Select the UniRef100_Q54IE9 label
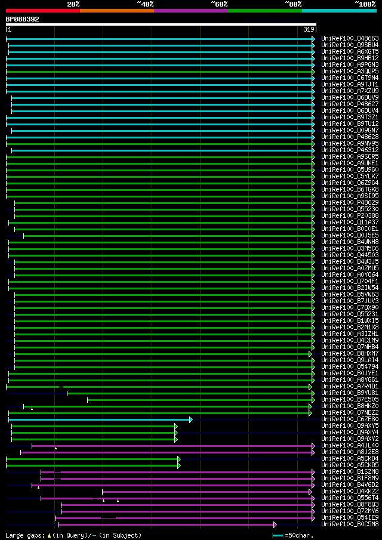The image size is (382, 540). tap(350, 517)
